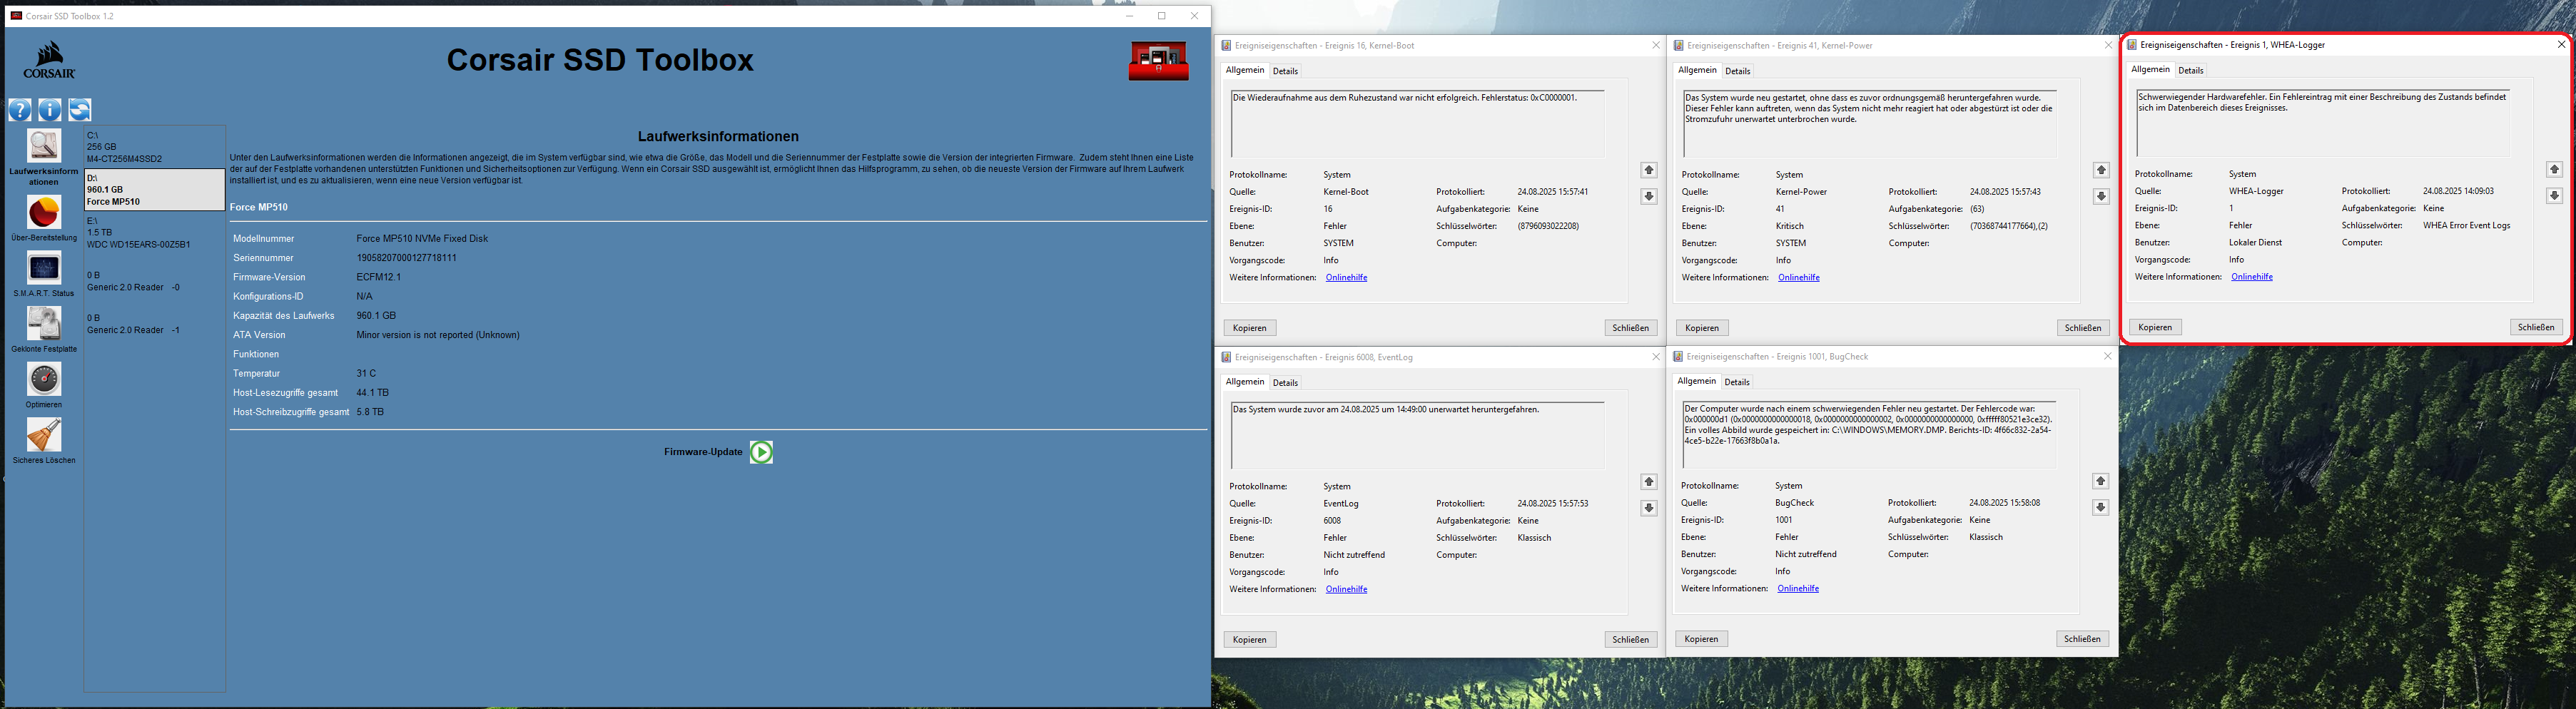The image size is (2576, 709).
Task: Click down arrow in EventLog 6008 window
Action: (1649, 508)
